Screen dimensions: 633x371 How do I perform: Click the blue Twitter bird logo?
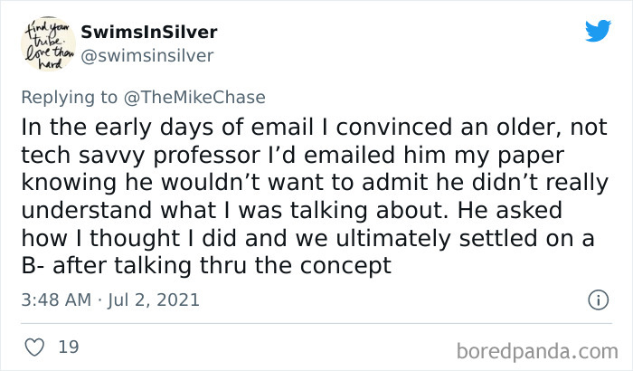pyautogui.click(x=598, y=31)
